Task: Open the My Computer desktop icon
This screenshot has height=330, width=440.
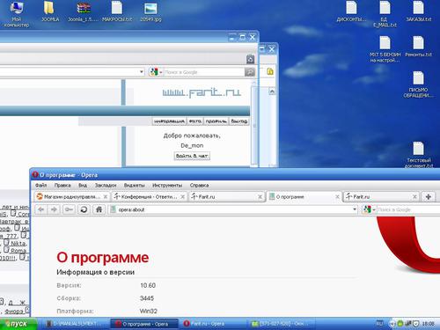Action: coord(17,14)
